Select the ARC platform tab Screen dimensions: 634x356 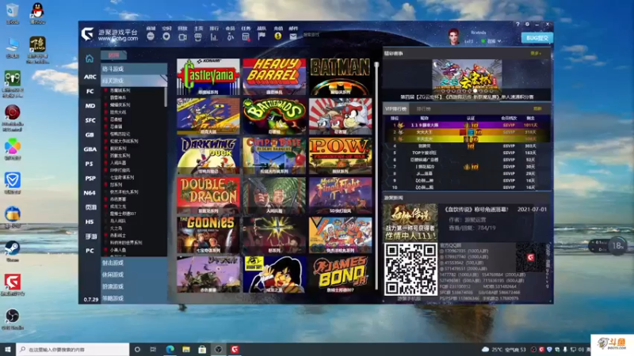(x=90, y=77)
